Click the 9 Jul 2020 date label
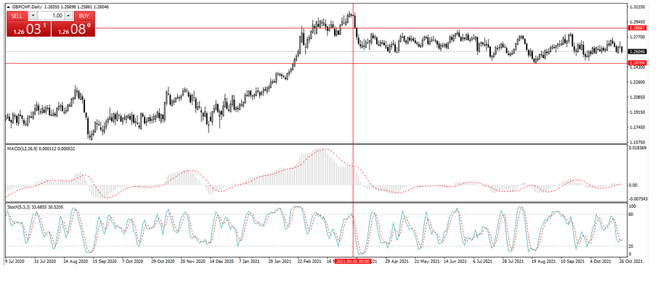Screen dimensions: 658x284 click(14, 261)
